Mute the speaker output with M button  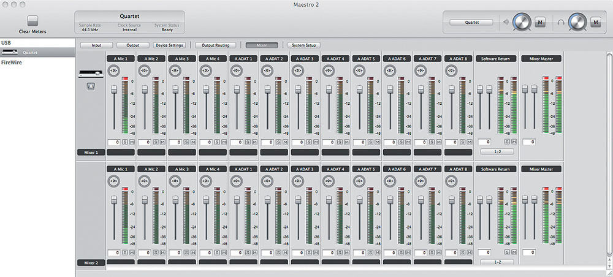coord(540,23)
